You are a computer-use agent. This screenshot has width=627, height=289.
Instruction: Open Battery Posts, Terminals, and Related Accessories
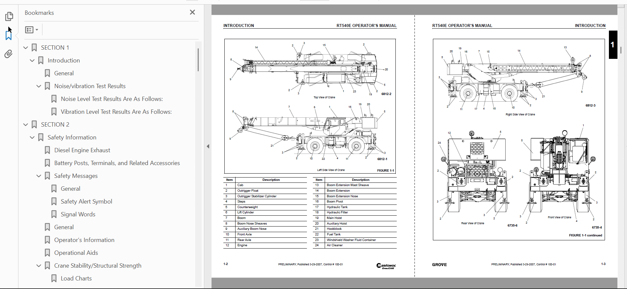coord(117,163)
